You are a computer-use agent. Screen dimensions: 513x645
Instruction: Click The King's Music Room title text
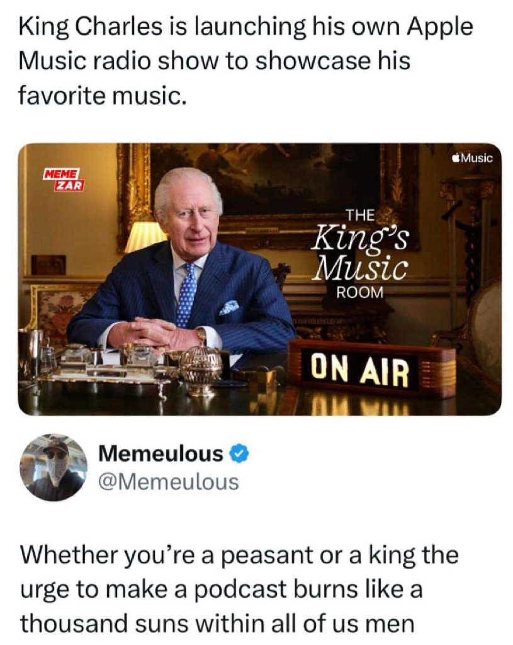[x=359, y=254]
